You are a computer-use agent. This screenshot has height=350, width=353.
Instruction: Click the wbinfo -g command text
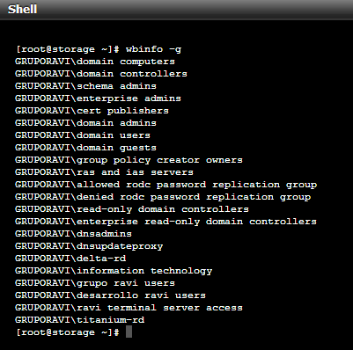(153, 49)
